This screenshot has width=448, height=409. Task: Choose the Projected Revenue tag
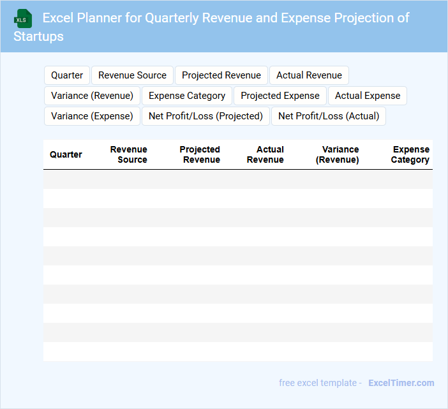tap(221, 75)
